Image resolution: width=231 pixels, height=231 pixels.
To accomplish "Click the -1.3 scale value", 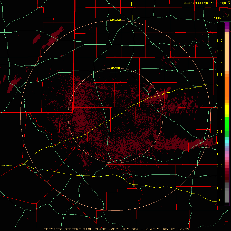I will 218,188.
